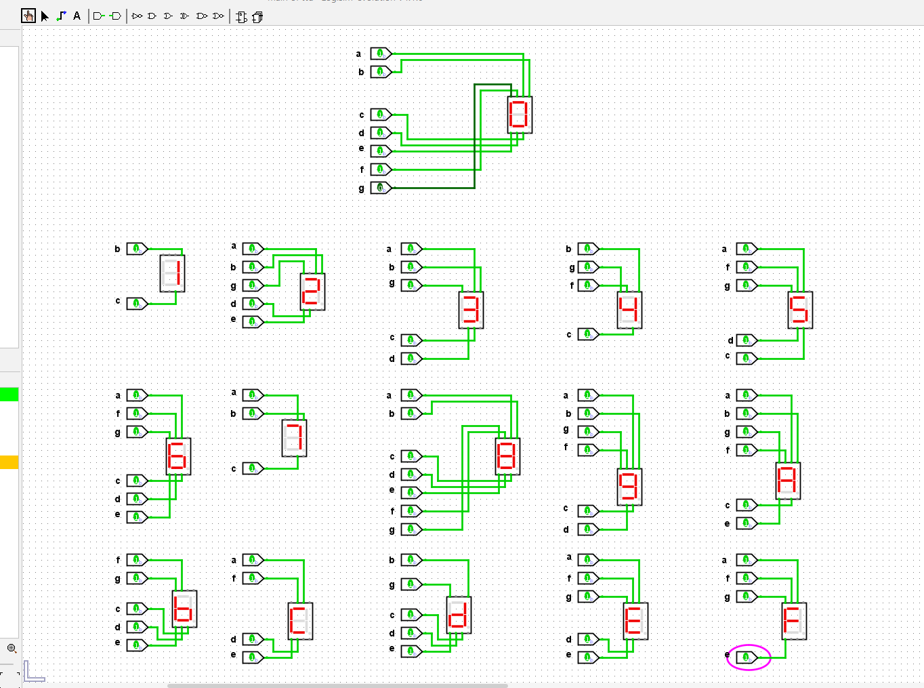
Task: Click the zoom magnifier icon at bottom left
Action: 12,649
